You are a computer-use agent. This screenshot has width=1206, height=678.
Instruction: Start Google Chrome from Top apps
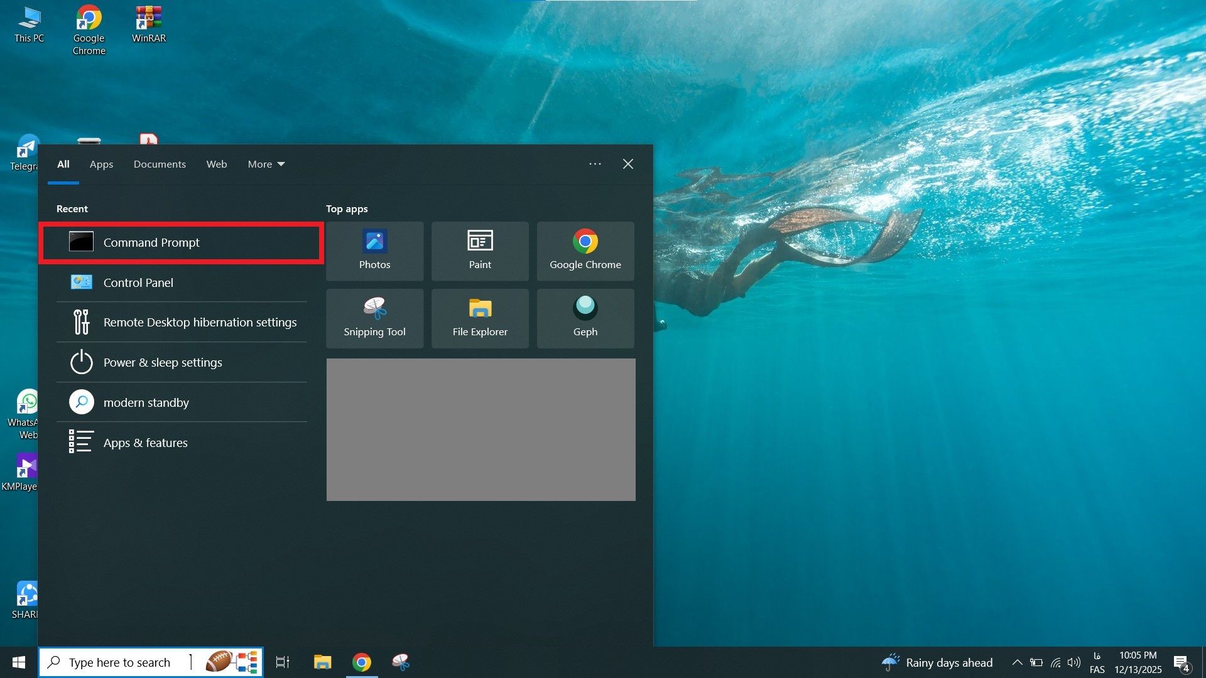(585, 250)
